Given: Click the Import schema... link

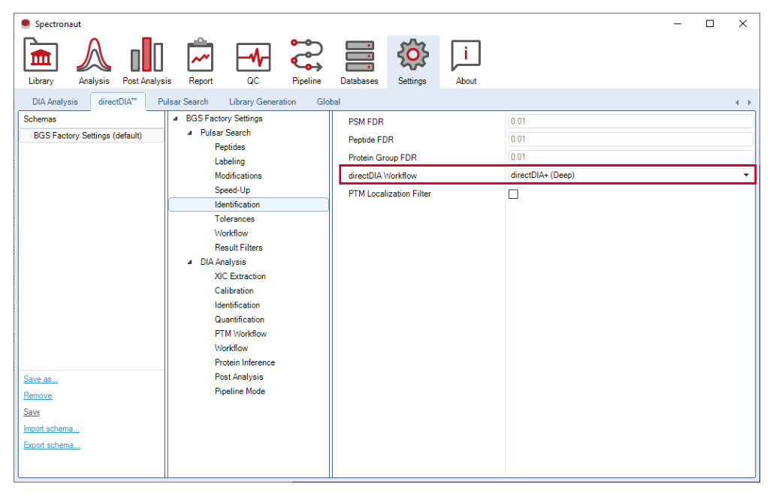Looking at the screenshot, I should pos(51,428).
